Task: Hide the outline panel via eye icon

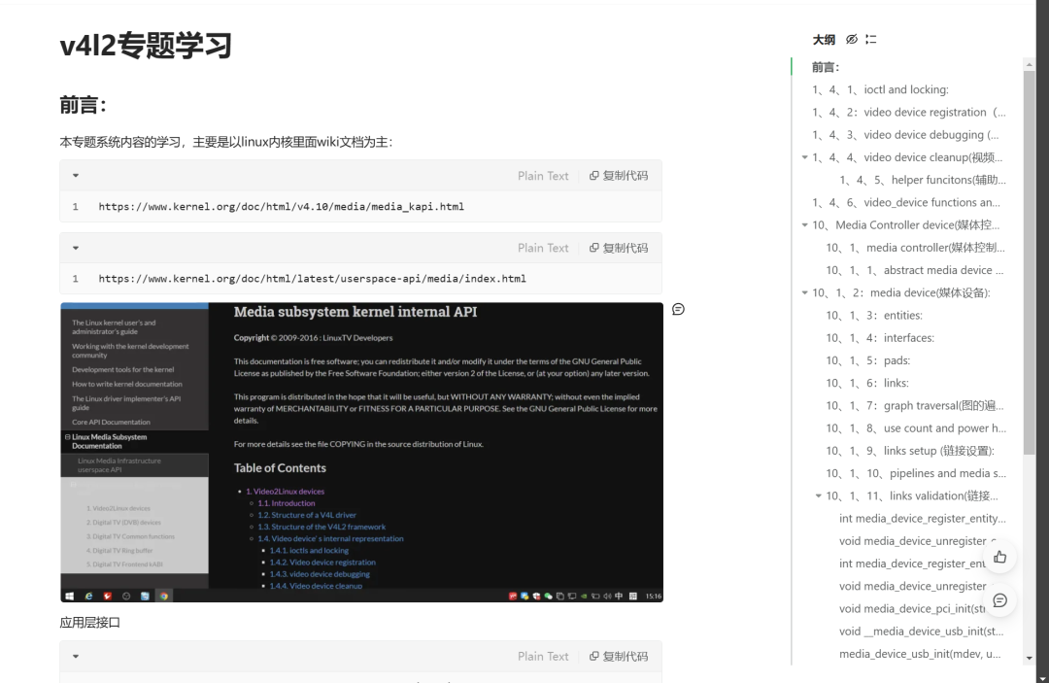Action: click(851, 40)
